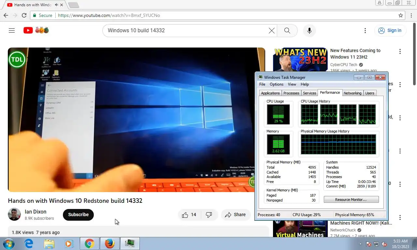
Task: Launch Internet Explorer from taskbar
Action: click(29, 243)
